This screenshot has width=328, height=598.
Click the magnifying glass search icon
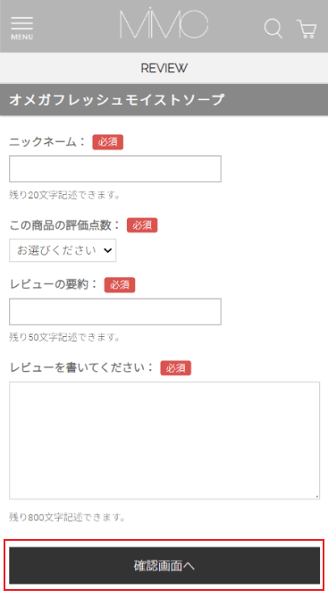pyautogui.click(x=273, y=29)
